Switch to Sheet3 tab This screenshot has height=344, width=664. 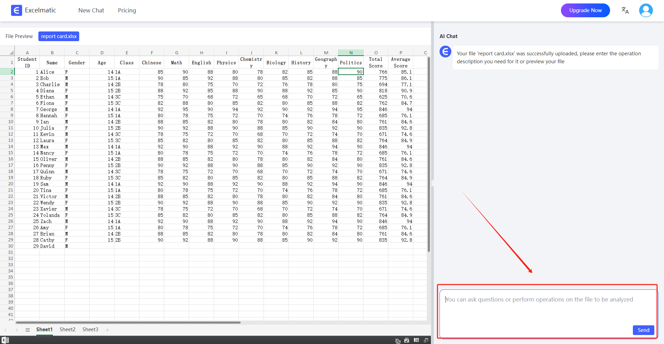(x=90, y=329)
